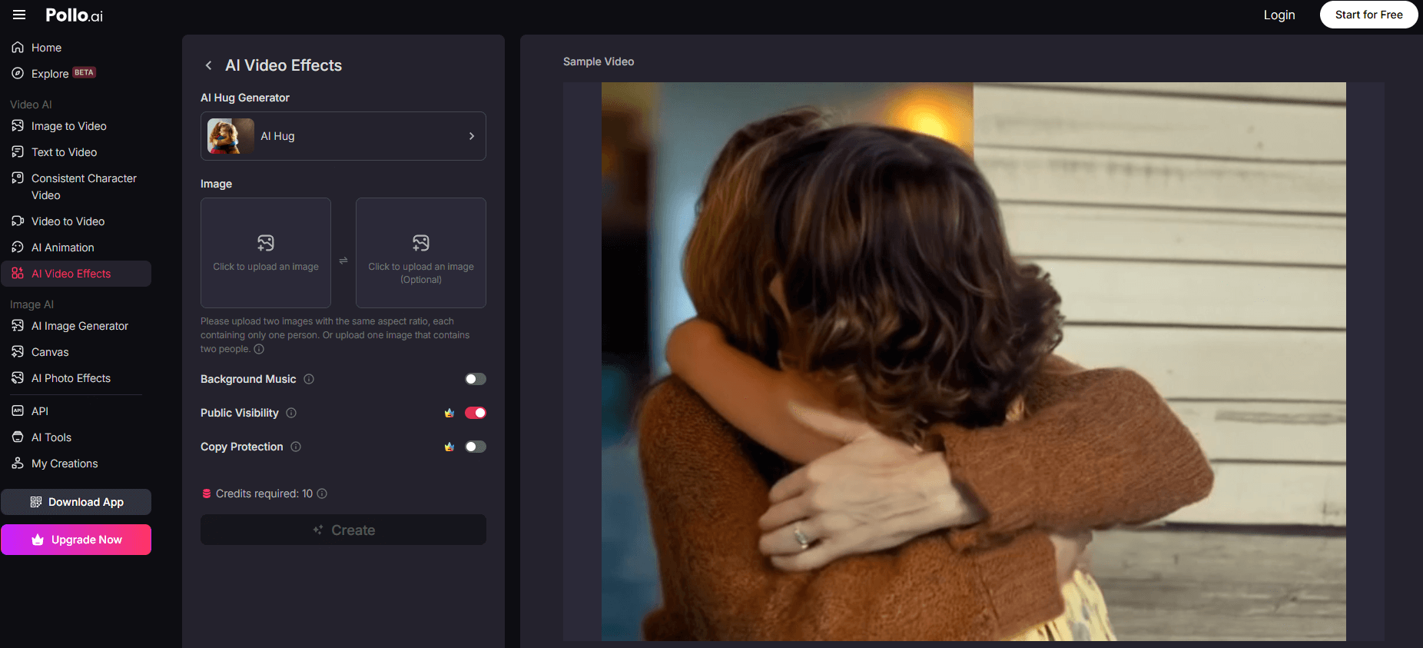The image size is (1423, 648).
Task: Select AI Image Generator in the sidebar
Action: point(76,325)
